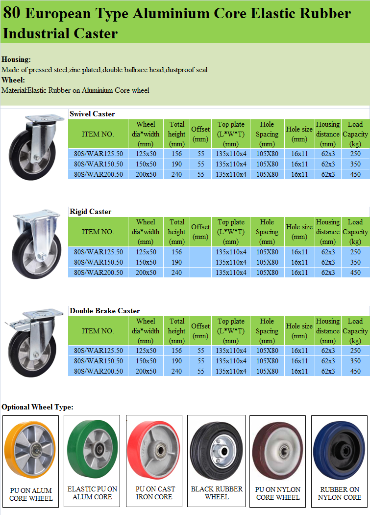Select the blue rubber on nylon core image
The width and height of the screenshot is (370, 515).
point(339,451)
